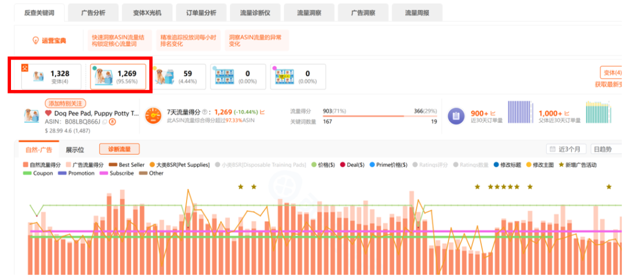The width and height of the screenshot is (624, 277).
Task: Toggle the 广告流量得分 legend series
Action: pyautogui.click(x=85, y=165)
